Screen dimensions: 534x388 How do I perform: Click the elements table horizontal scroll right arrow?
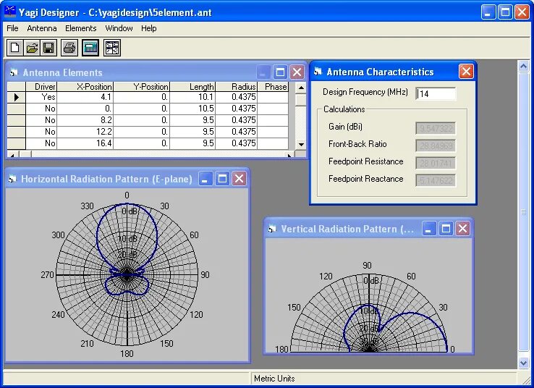point(289,155)
